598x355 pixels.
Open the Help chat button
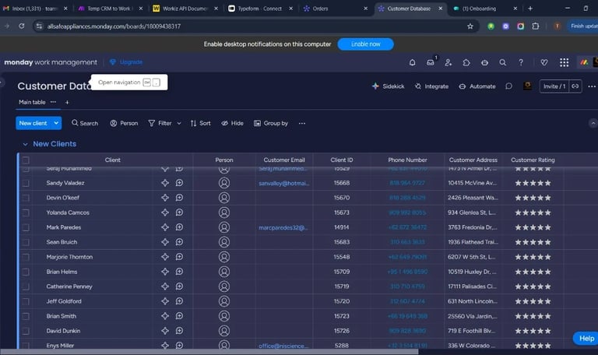coord(586,338)
